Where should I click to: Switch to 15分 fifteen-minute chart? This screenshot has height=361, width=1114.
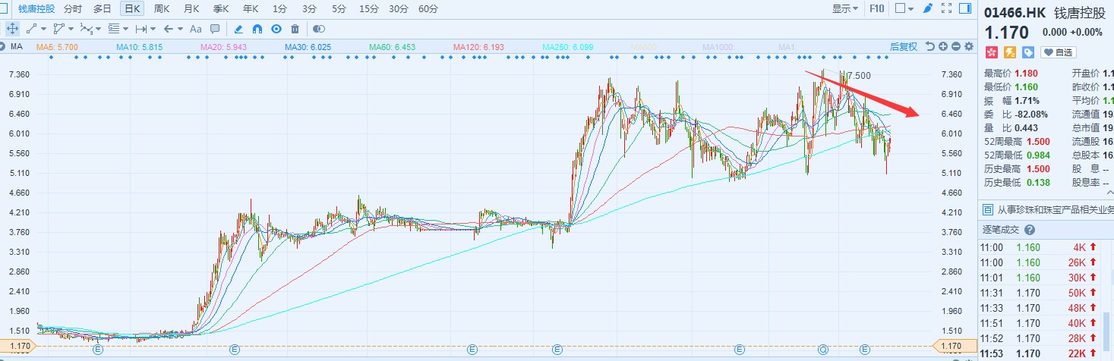click(x=369, y=9)
